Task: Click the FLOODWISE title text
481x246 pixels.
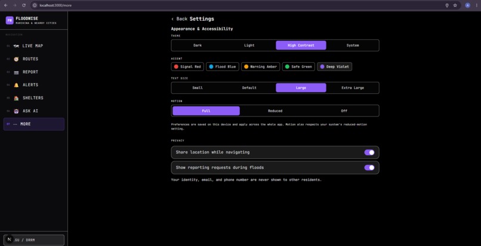Action: pyautogui.click(x=27, y=19)
